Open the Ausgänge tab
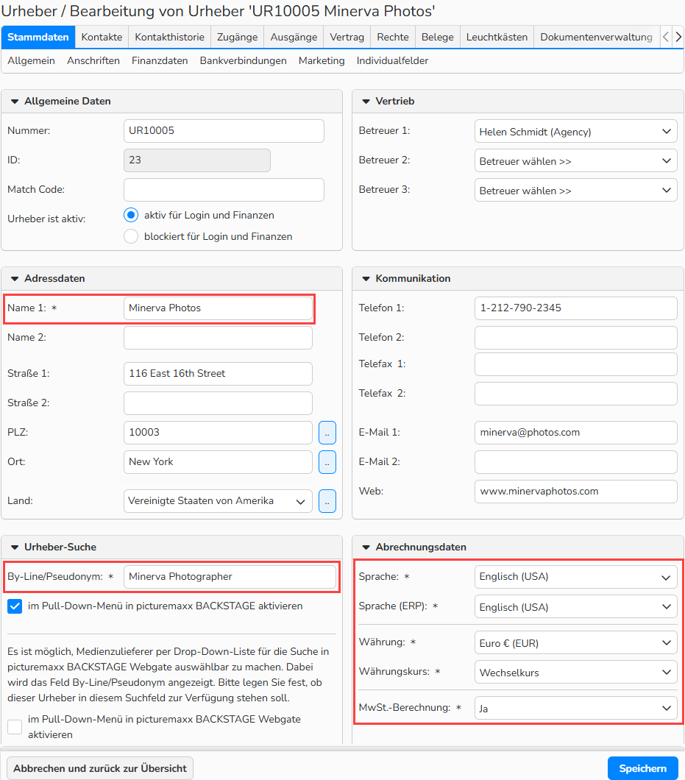 [294, 37]
